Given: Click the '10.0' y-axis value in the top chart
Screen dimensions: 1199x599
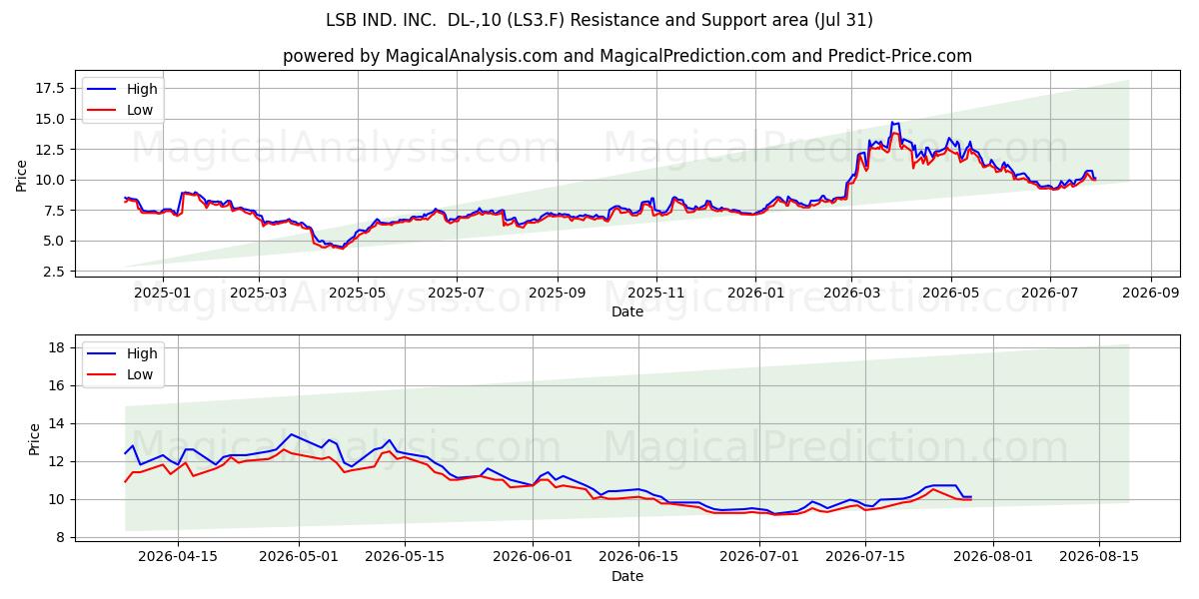Looking at the screenshot, I should point(50,180).
